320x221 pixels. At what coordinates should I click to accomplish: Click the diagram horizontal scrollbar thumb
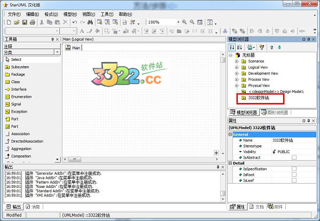pyautogui.click(x=75, y=159)
